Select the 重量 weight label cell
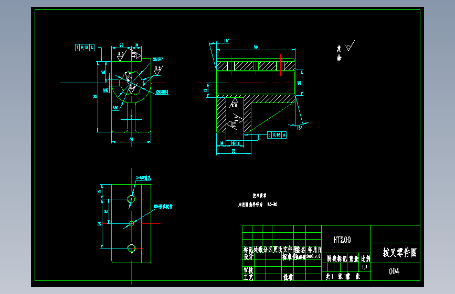The height and width of the screenshot is (294, 455). (353, 258)
